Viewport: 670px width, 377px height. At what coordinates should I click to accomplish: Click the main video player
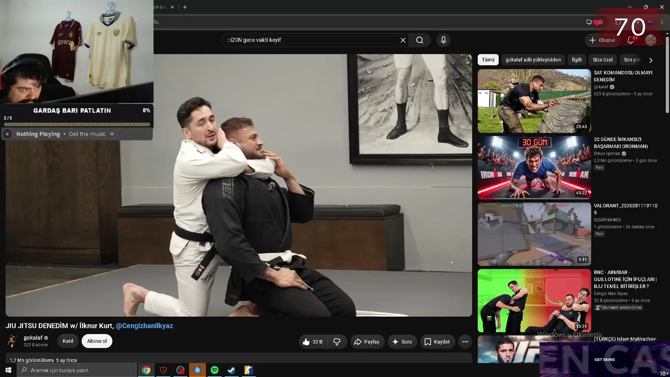tap(239, 185)
